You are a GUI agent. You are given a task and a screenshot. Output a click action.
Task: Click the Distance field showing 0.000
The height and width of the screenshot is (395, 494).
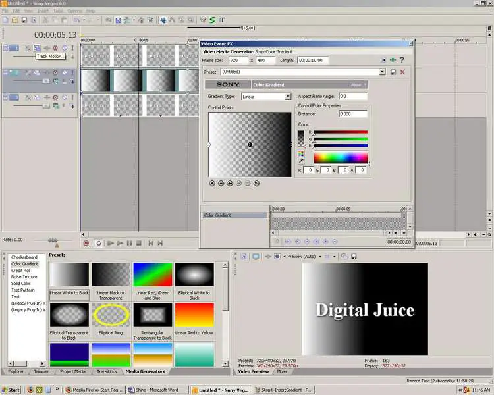353,114
